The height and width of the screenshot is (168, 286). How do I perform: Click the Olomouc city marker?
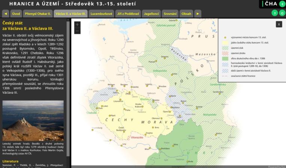point(161,118)
